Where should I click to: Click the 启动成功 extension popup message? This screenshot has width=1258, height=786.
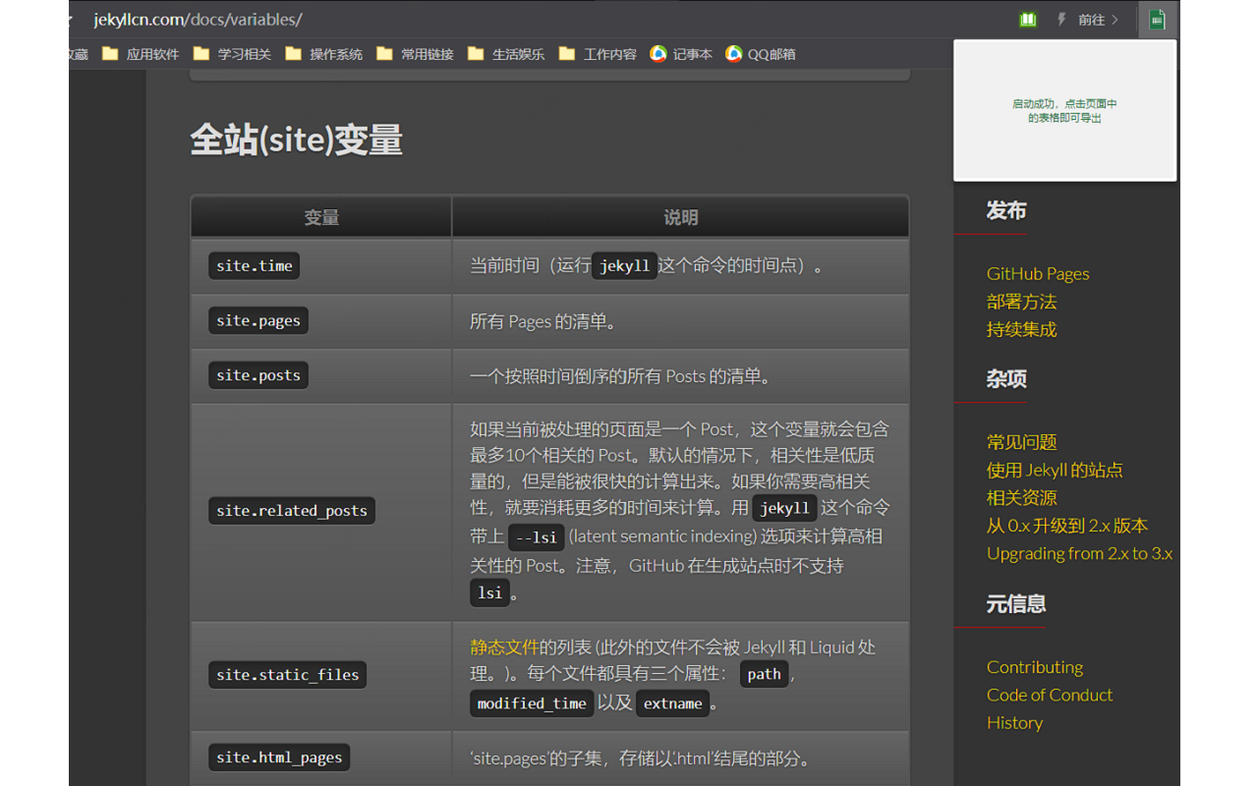(x=1064, y=110)
